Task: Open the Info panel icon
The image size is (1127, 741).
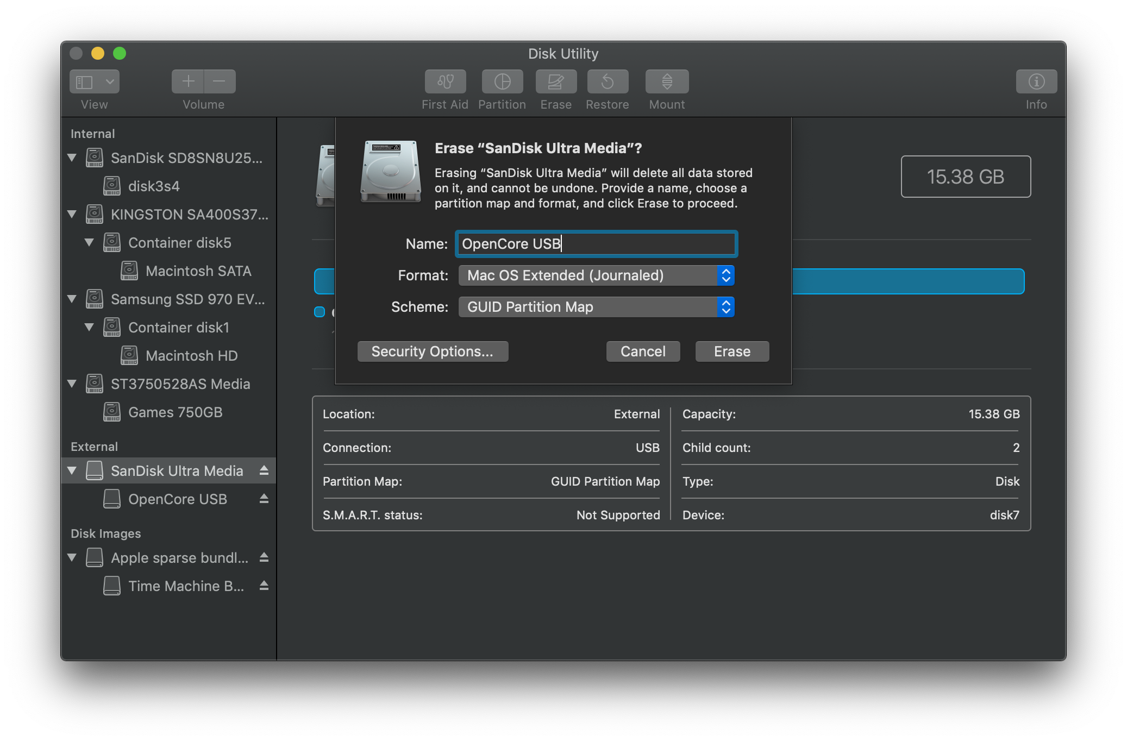Action: coord(1036,81)
